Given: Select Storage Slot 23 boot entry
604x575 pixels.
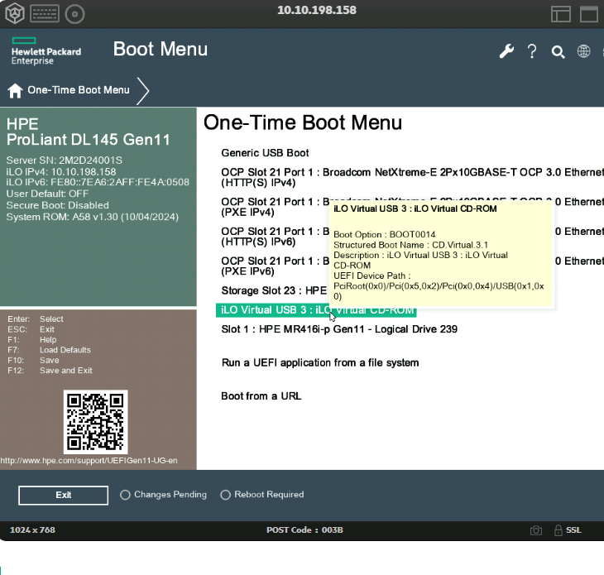Looking at the screenshot, I should click(x=274, y=290).
